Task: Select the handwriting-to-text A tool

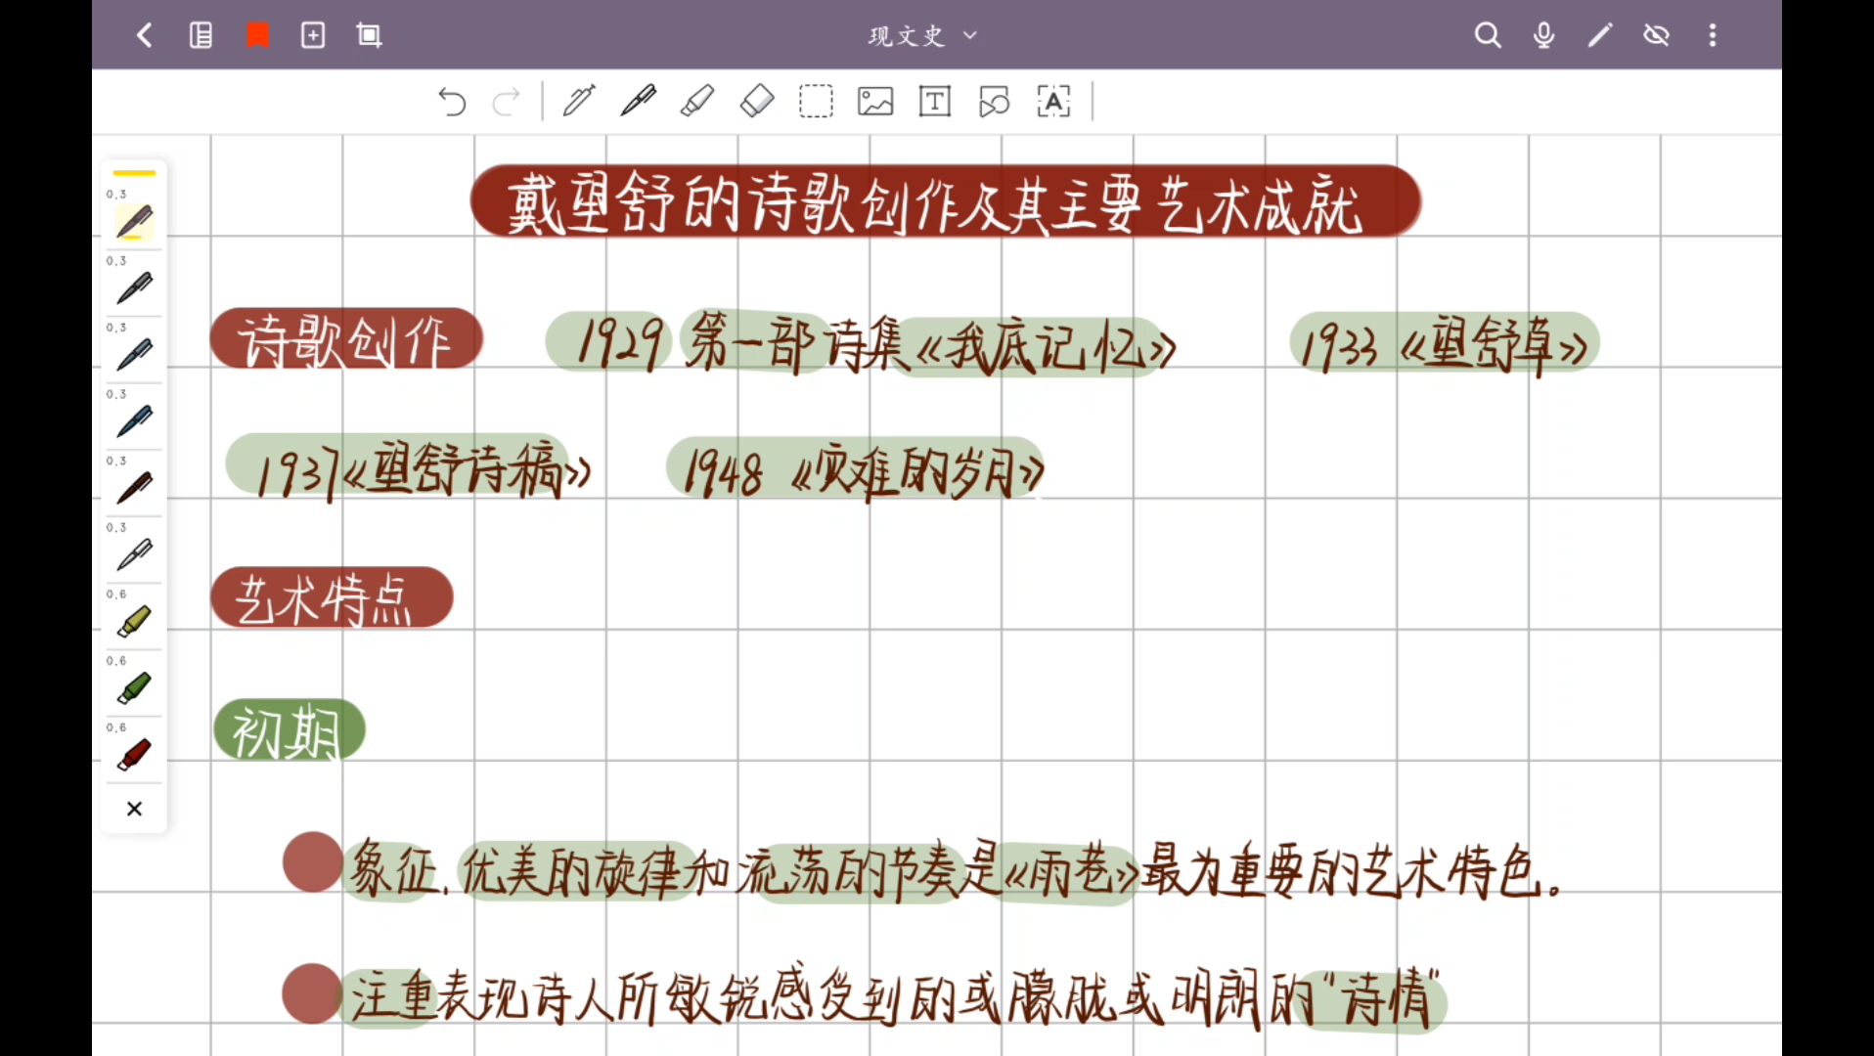Action: pos(1053,102)
